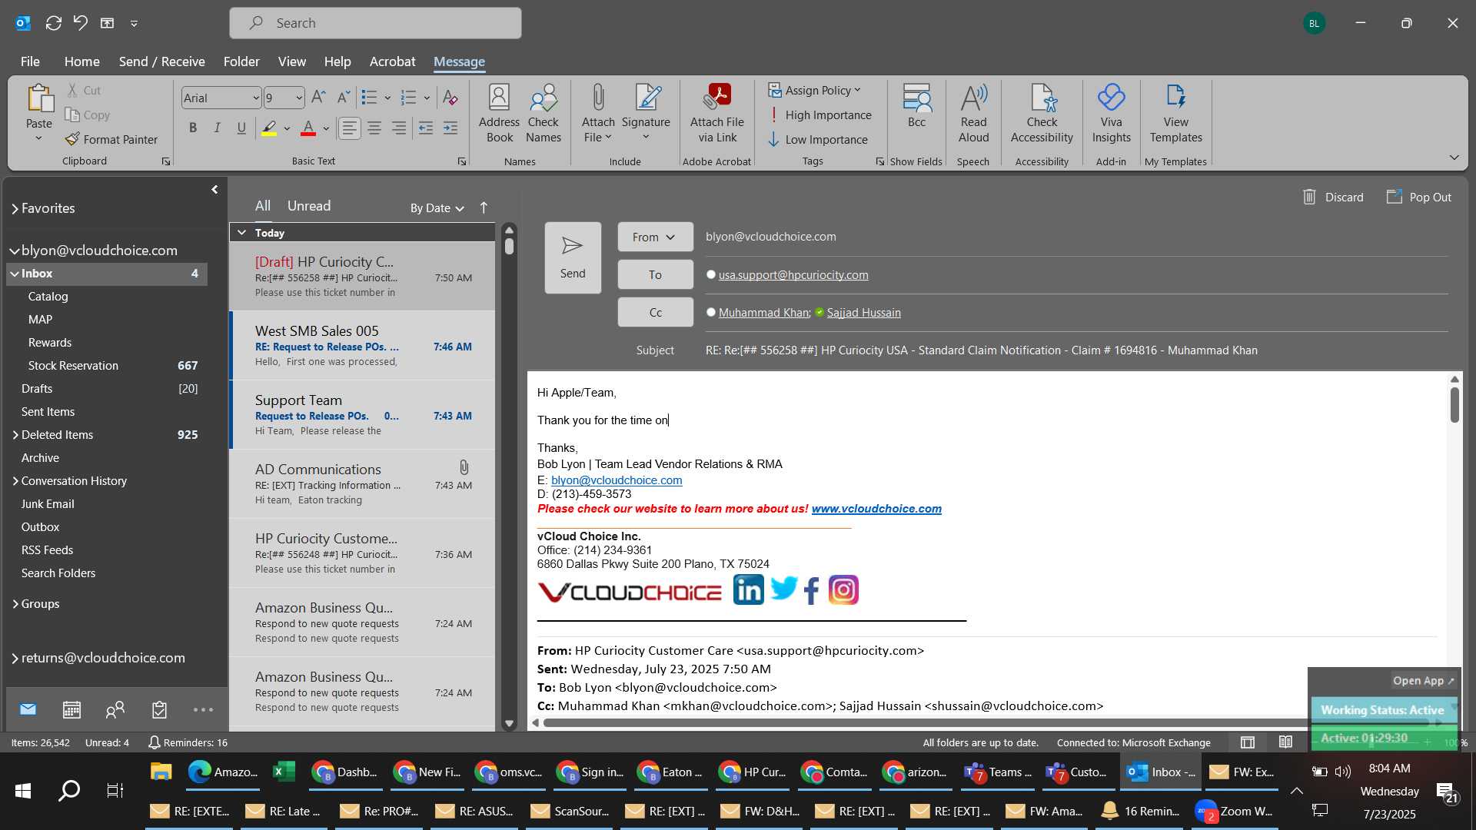Discard the draft message

[1333, 197]
